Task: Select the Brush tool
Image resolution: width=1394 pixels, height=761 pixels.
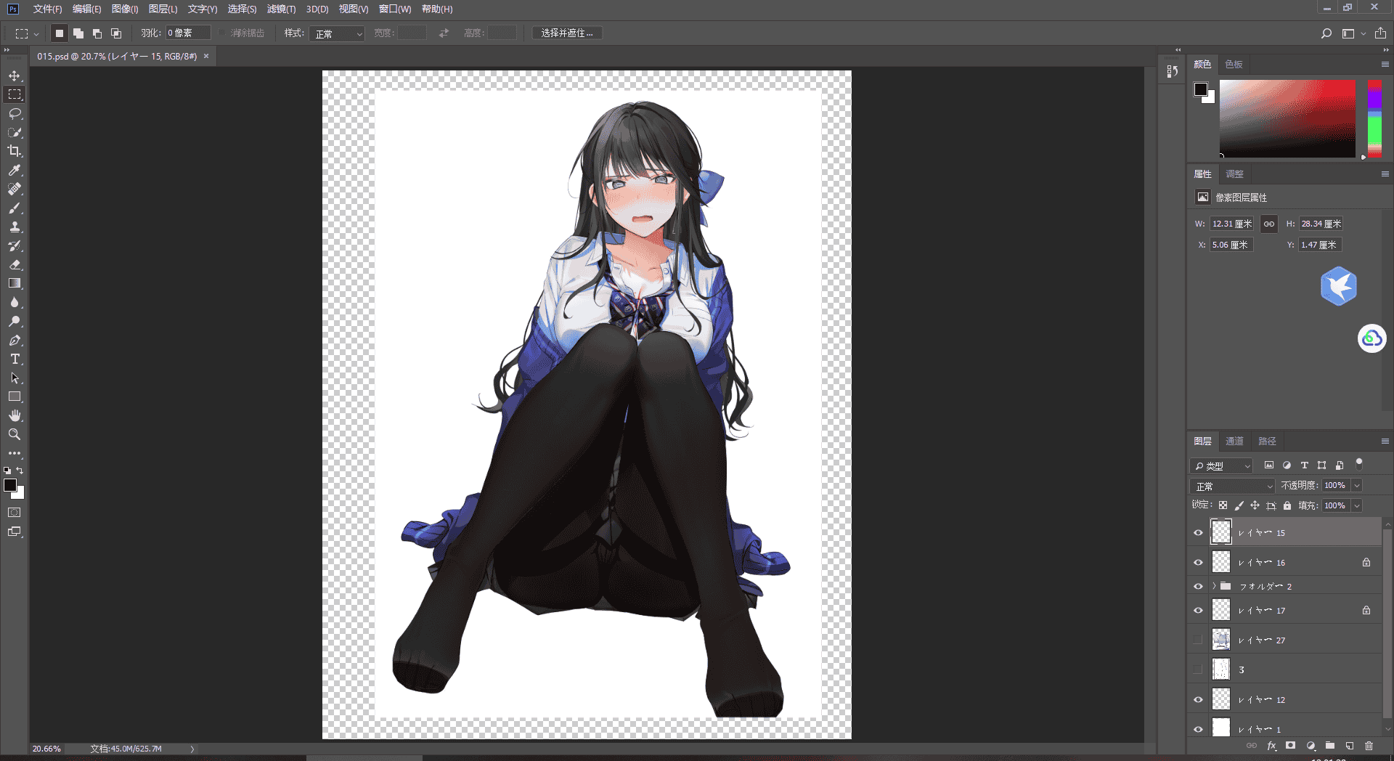Action: point(15,208)
